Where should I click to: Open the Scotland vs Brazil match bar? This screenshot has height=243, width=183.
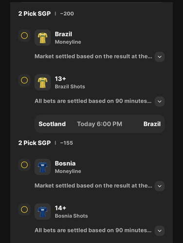tap(100, 124)
